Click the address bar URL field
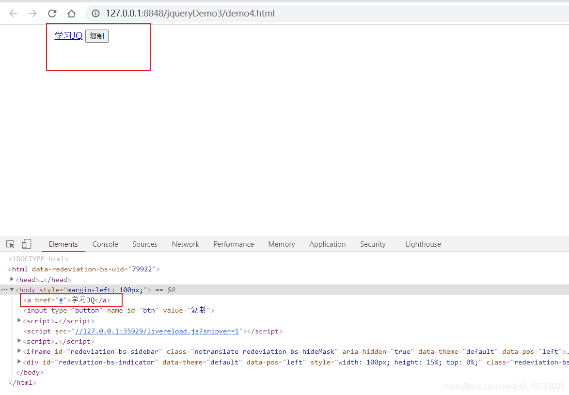The width and height of the screenshot is (569, 395). [327, 14]
